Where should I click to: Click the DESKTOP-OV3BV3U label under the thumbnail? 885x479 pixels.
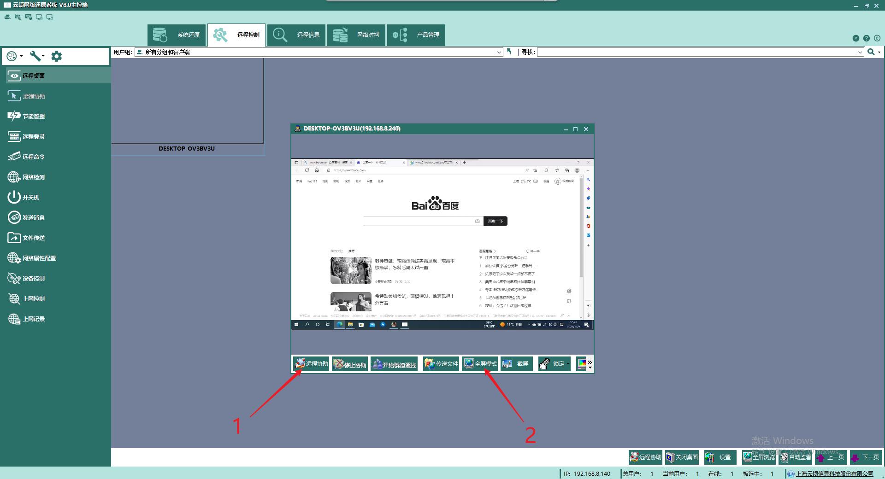coord(187,149)
